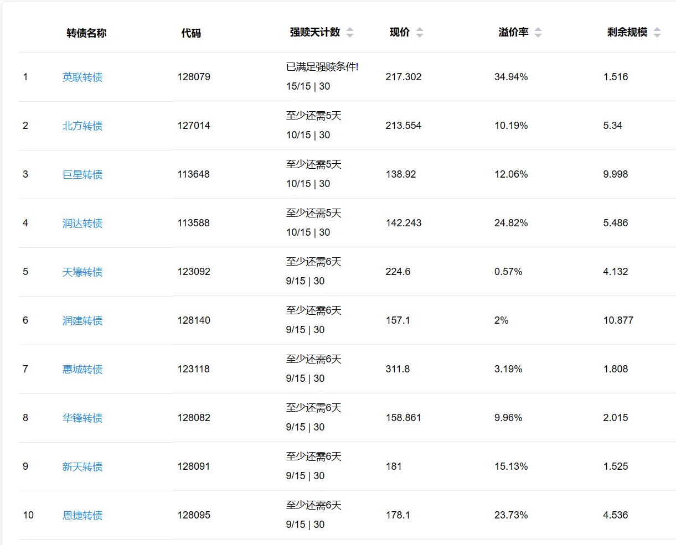Click the 代码 column header
Screen dimensions: 676x545
coord(191,33)
